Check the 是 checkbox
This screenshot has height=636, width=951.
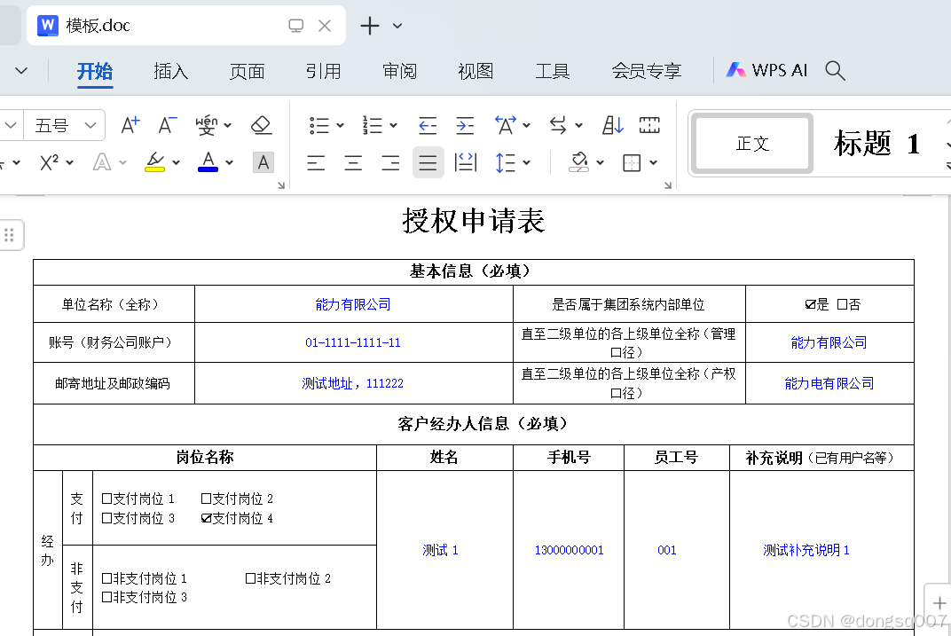(810, 304)
